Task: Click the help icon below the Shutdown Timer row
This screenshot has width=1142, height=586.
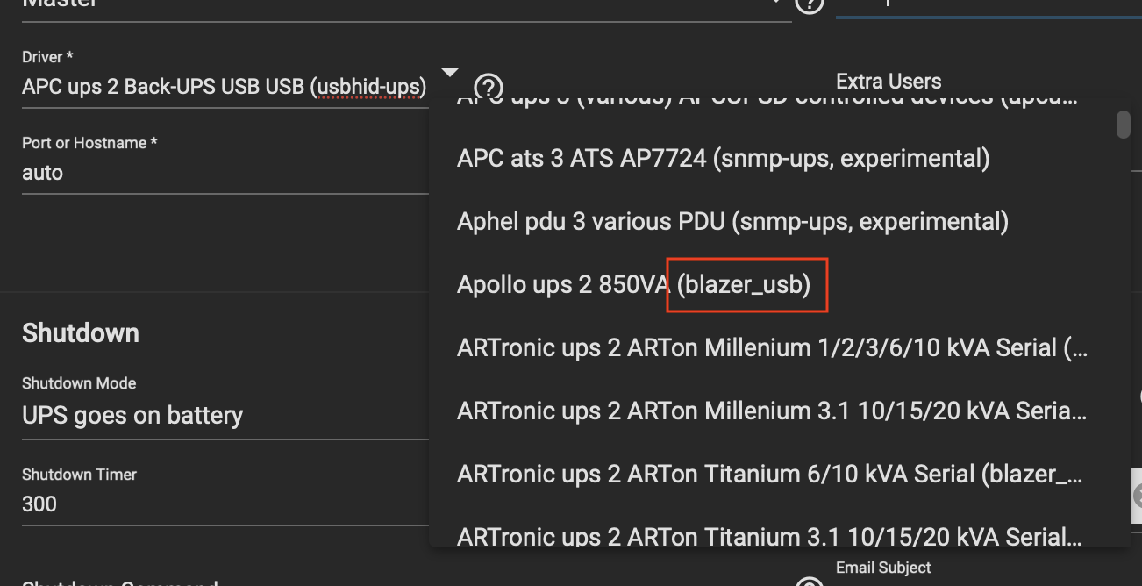Action: (810, 581)
